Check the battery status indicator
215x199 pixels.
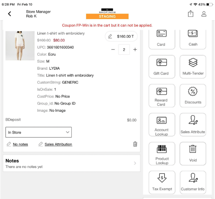(210, 4)
